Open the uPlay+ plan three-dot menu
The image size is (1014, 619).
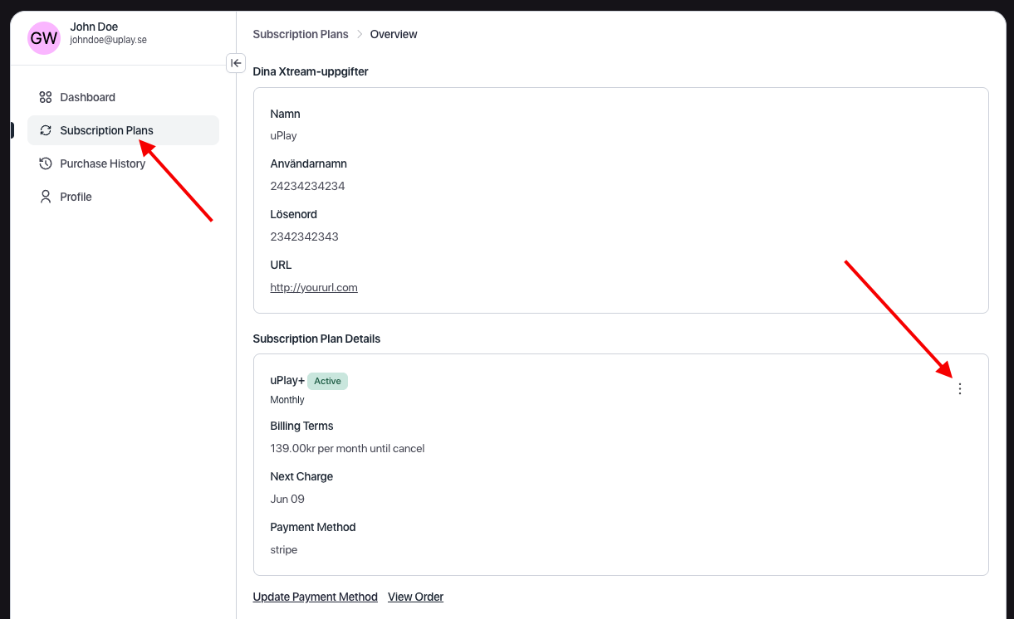click(960, 388)
